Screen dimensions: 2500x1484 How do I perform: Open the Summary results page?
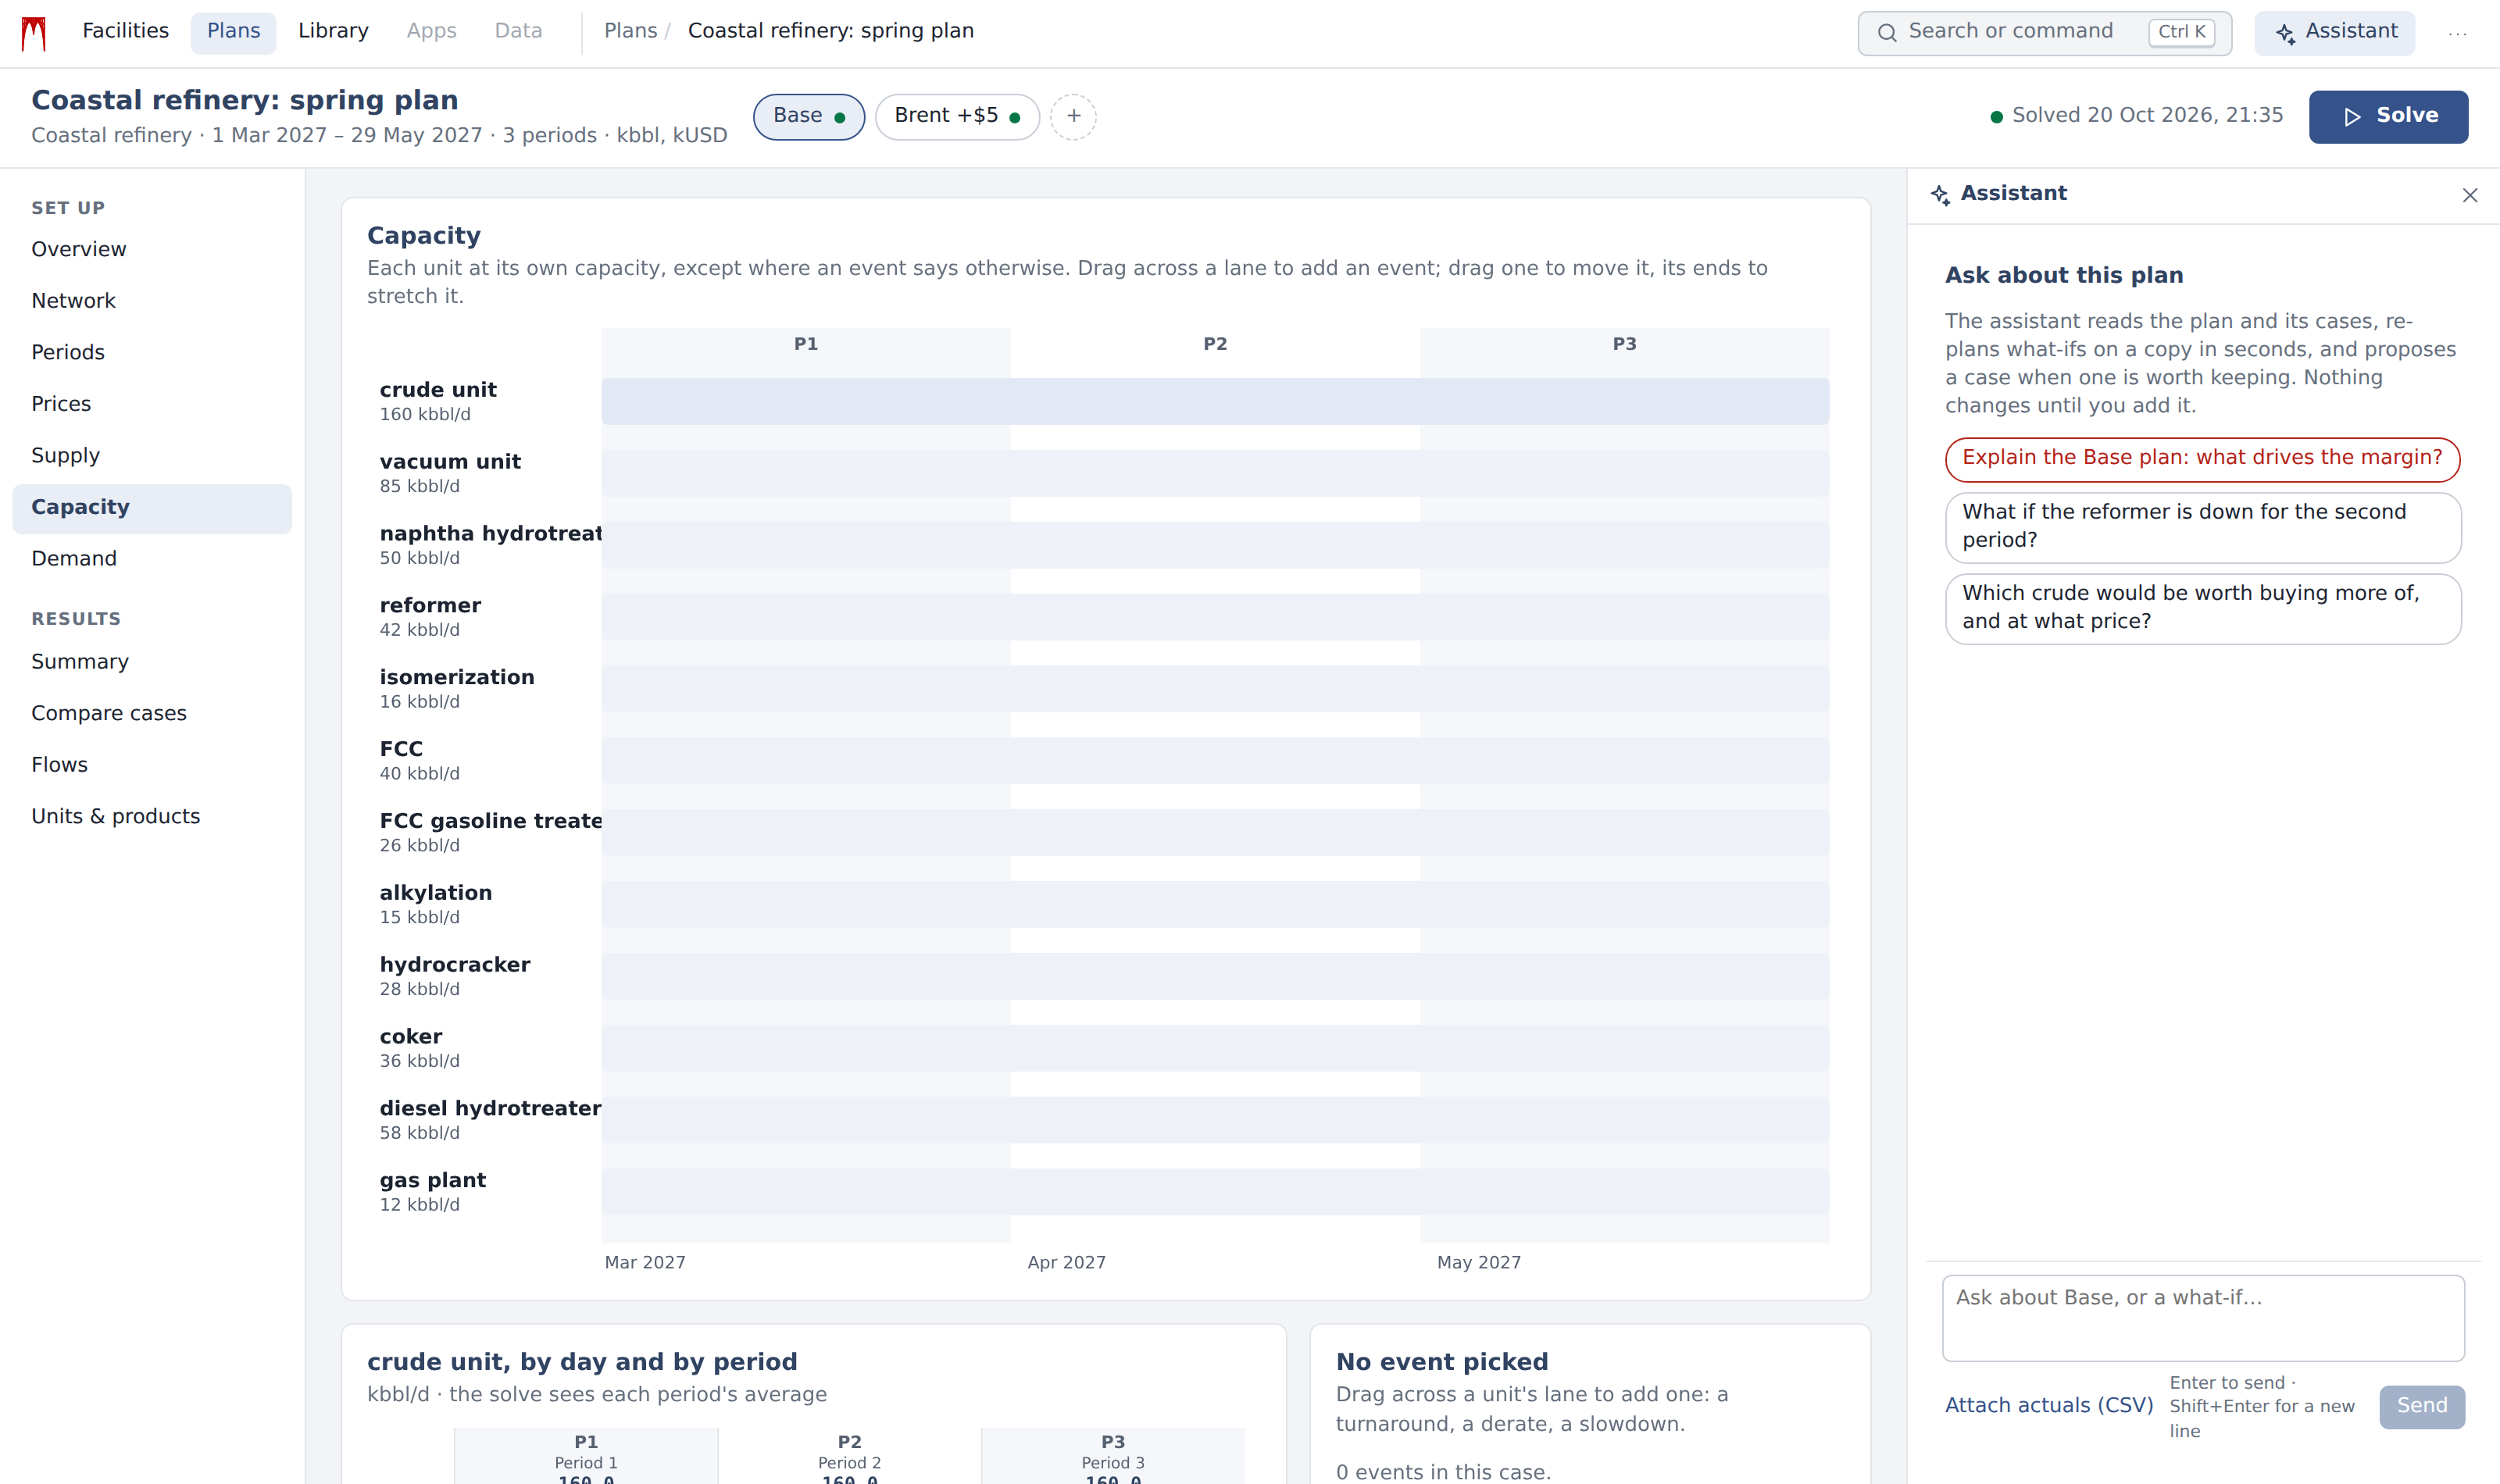(152, 662)
